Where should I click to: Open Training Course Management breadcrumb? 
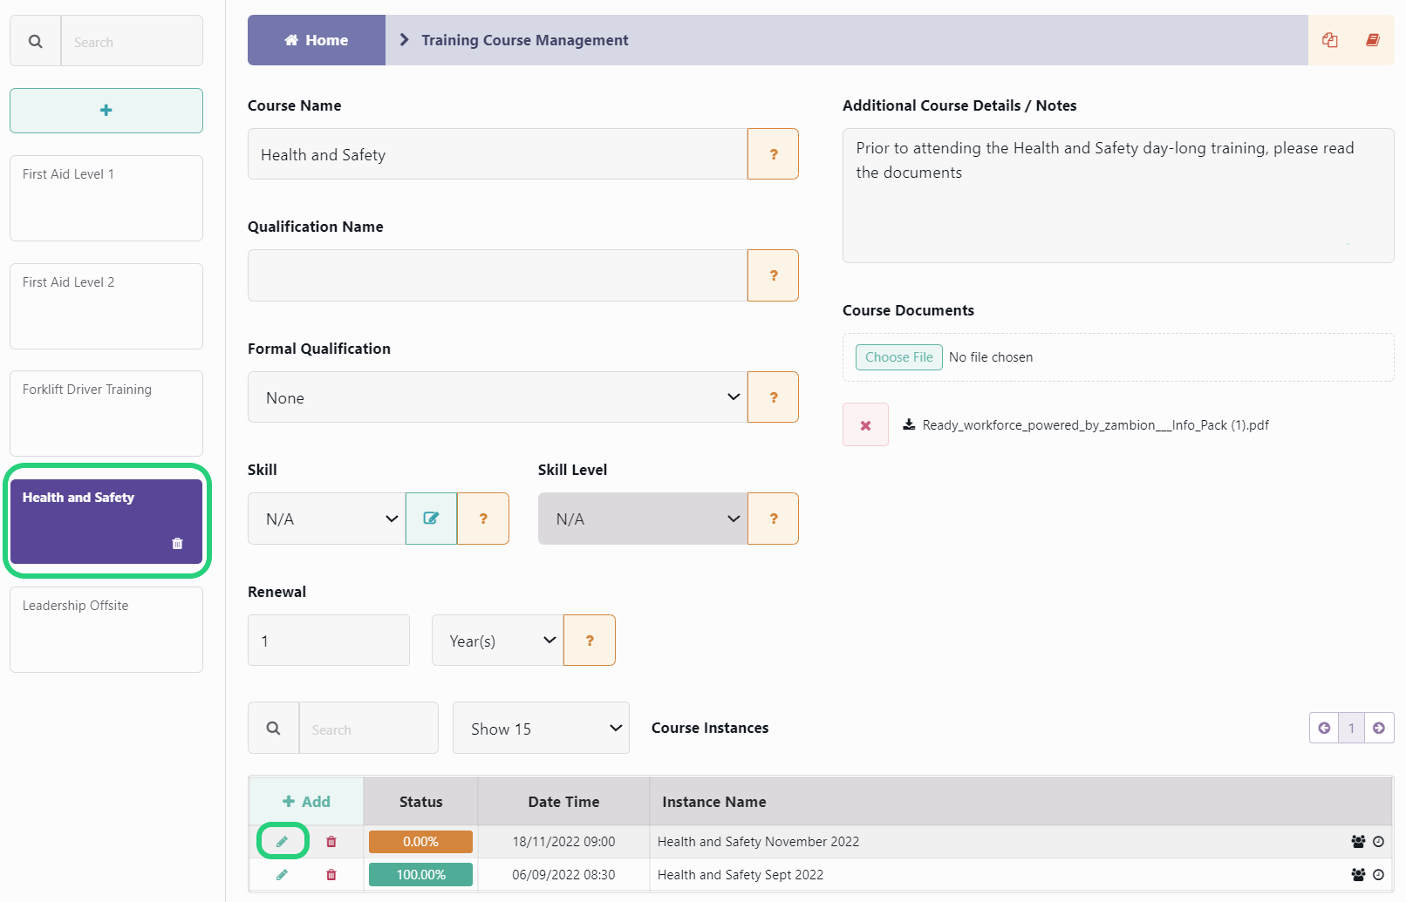pyautogui.click(x=524, y=40)
